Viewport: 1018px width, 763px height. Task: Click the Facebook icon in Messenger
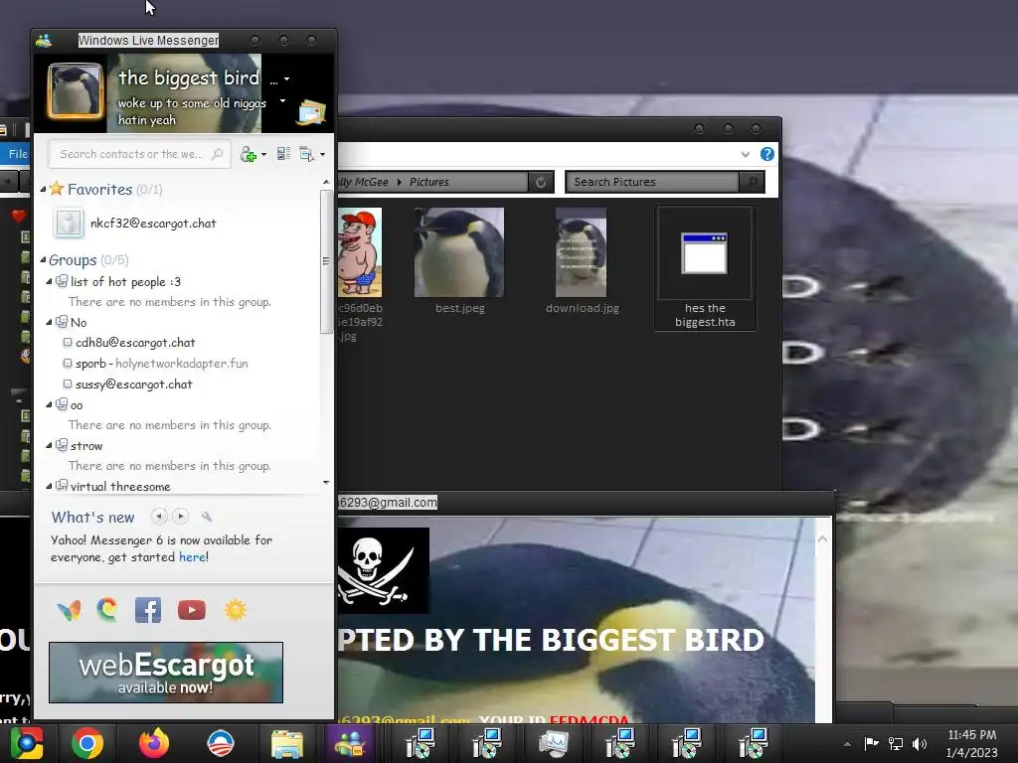pyautogui.click(x=148, y=610)
